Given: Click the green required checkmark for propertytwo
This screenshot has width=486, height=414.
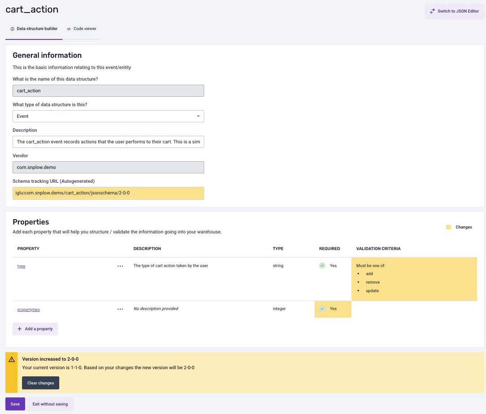Looking at the screenshot, I should click(x=322, y=309).
